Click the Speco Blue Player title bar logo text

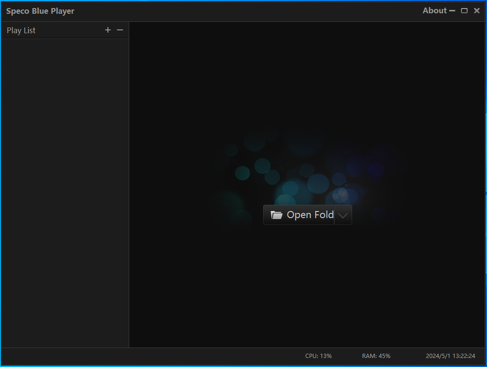point(40,10)
